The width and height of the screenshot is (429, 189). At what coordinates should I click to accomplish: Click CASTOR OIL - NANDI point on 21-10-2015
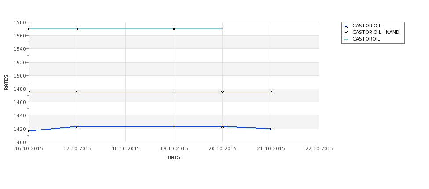271,93
